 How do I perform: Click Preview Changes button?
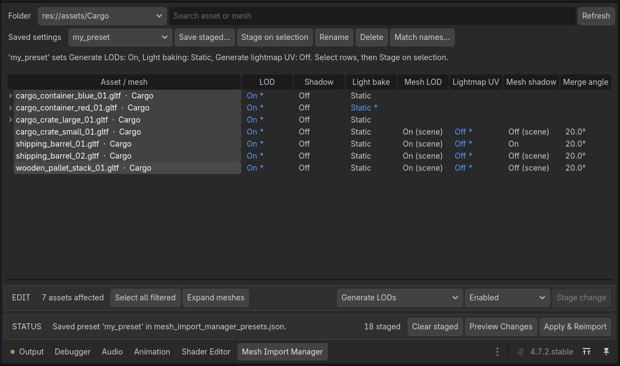tap(501, 327)
